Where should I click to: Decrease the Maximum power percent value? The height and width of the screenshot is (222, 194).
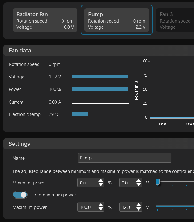101,209
